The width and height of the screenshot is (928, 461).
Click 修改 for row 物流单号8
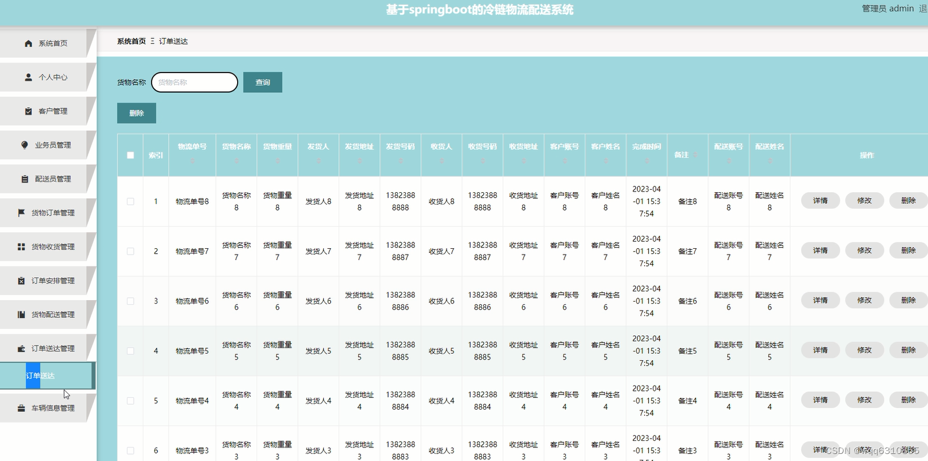[x=864, y=201]
